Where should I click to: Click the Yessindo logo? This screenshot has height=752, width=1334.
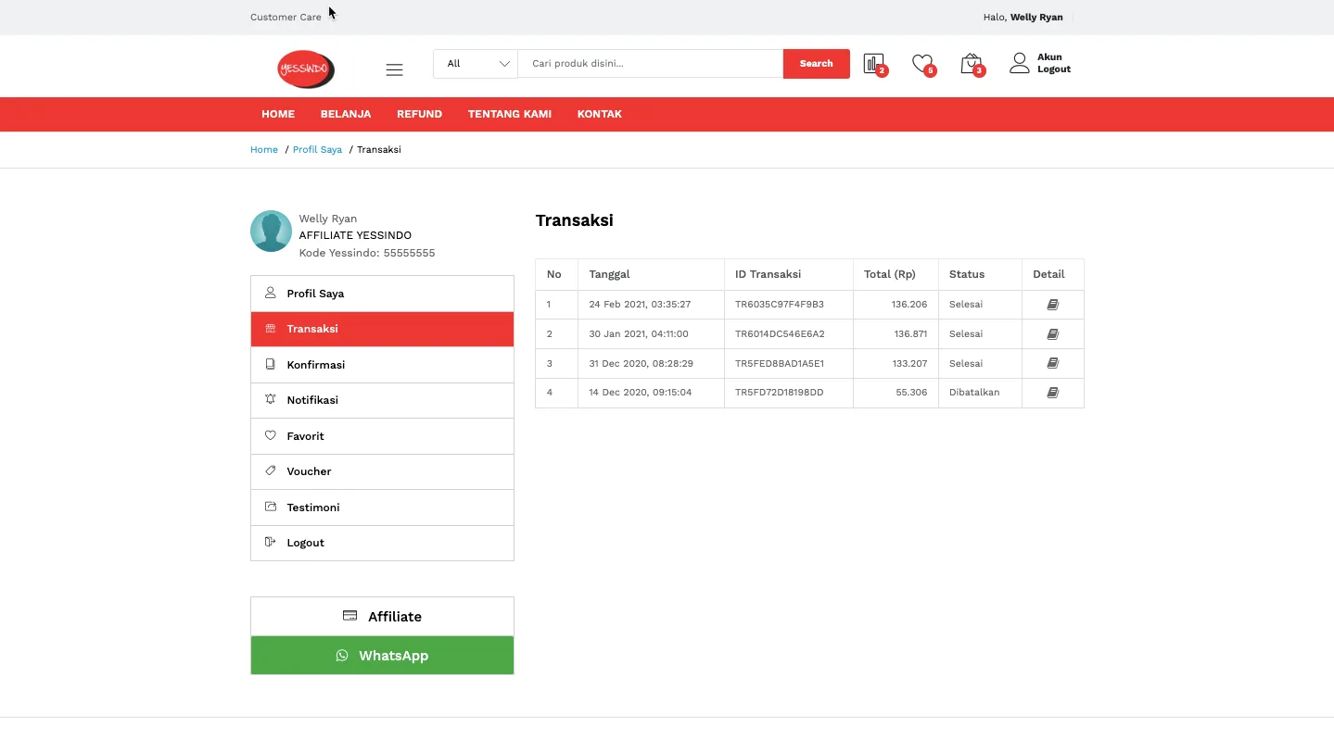(305, 69)
